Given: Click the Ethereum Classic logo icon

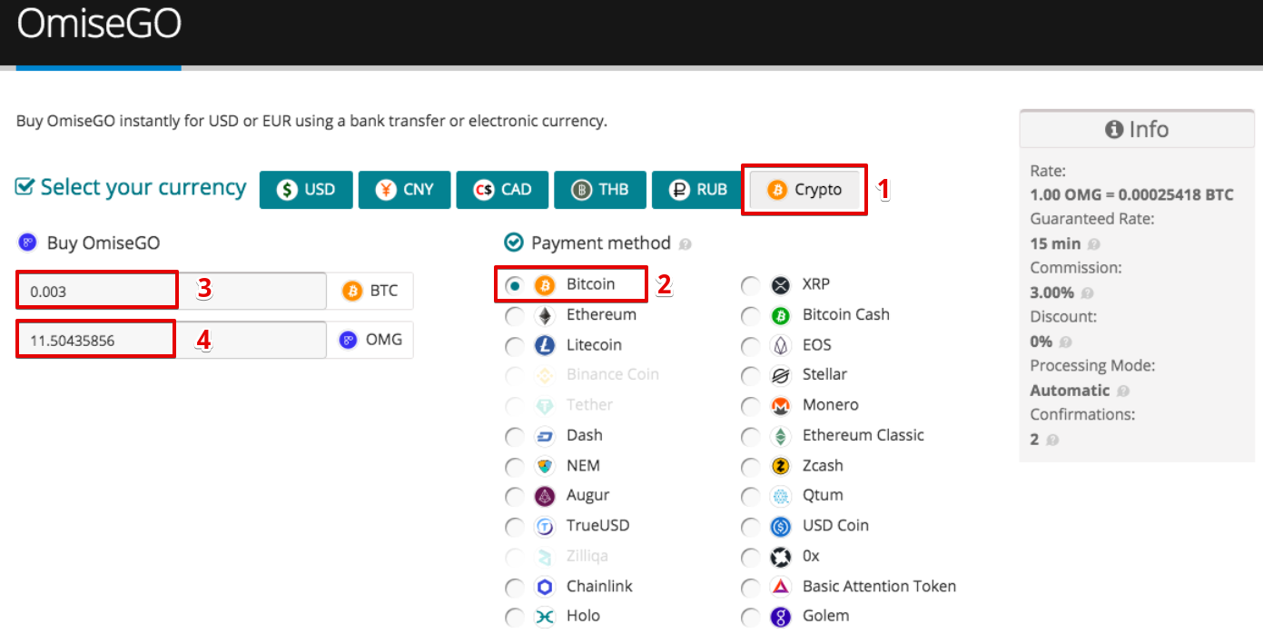Looking at the screenshot, I should point(781,437).
